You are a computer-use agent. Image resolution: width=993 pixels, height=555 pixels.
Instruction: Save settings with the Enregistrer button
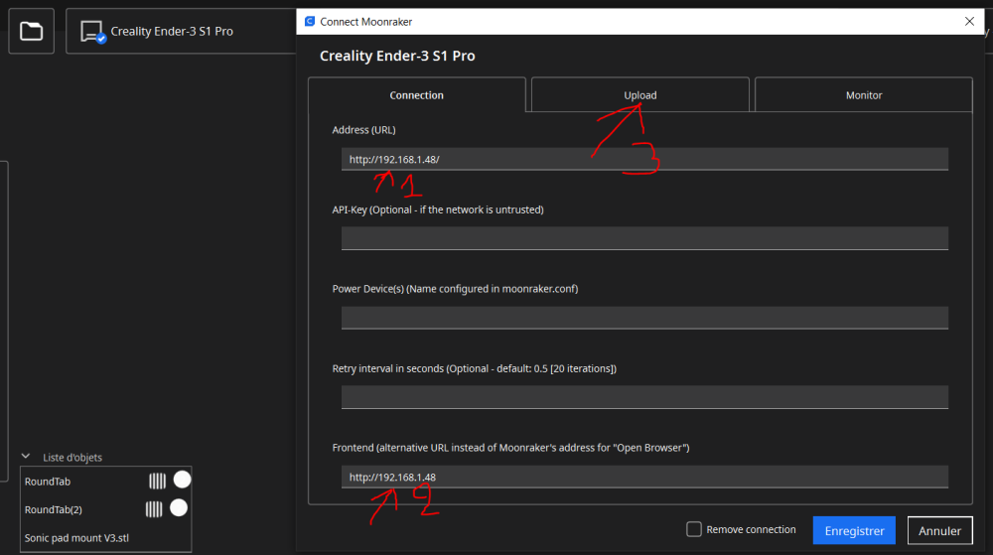coord(854,530)
